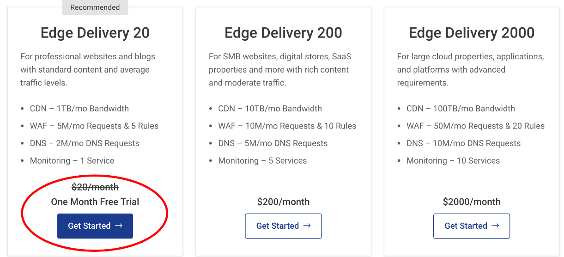Screen dimensions: 564x257
Task: Click Get Started under Edge Delivery 20
Action: 95,226
